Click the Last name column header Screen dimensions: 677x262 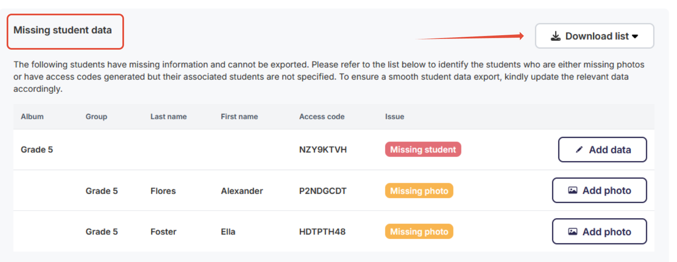coord(168,117)
